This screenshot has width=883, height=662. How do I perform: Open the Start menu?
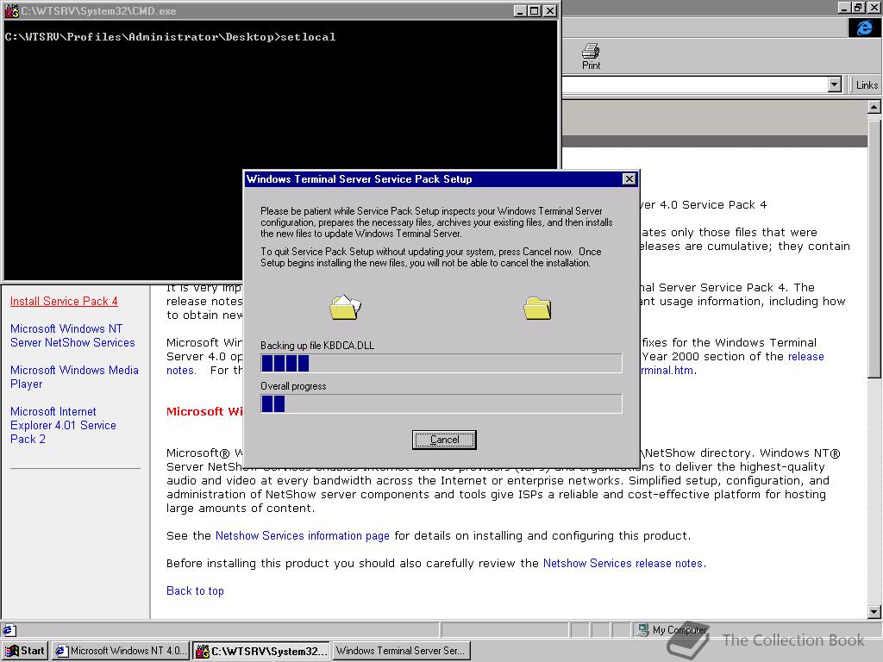click(25, 651)
